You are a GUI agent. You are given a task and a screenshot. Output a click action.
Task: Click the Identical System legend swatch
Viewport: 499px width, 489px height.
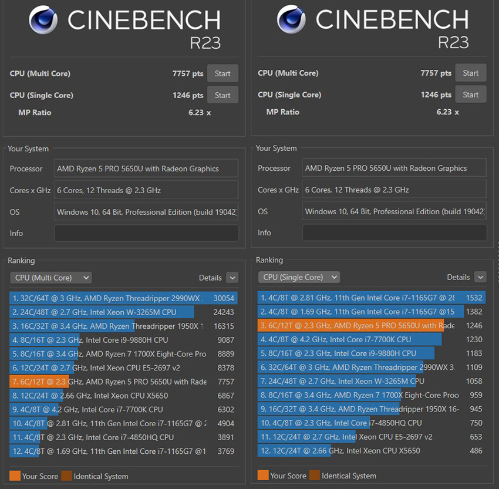pos(66,476)
